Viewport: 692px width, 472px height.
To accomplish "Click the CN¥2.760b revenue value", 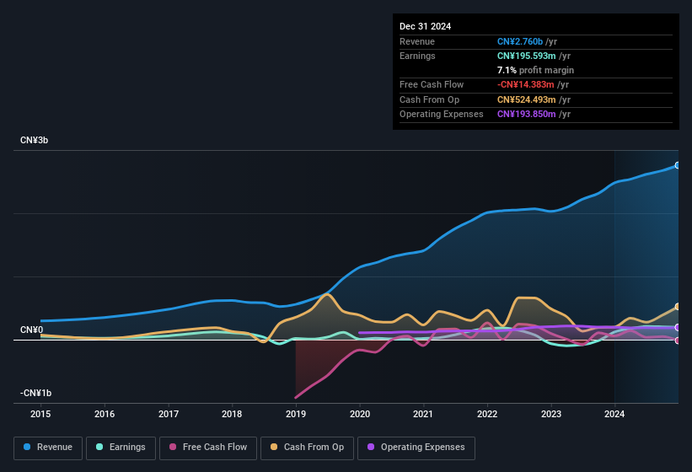I will 520,41.
